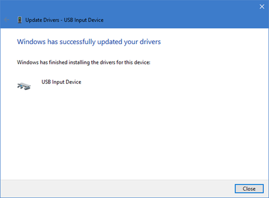This screenshot has height=198, width=269.
Task: Click empty title bar area right of title
Action: pyautogui.click(x=175, y=20)
